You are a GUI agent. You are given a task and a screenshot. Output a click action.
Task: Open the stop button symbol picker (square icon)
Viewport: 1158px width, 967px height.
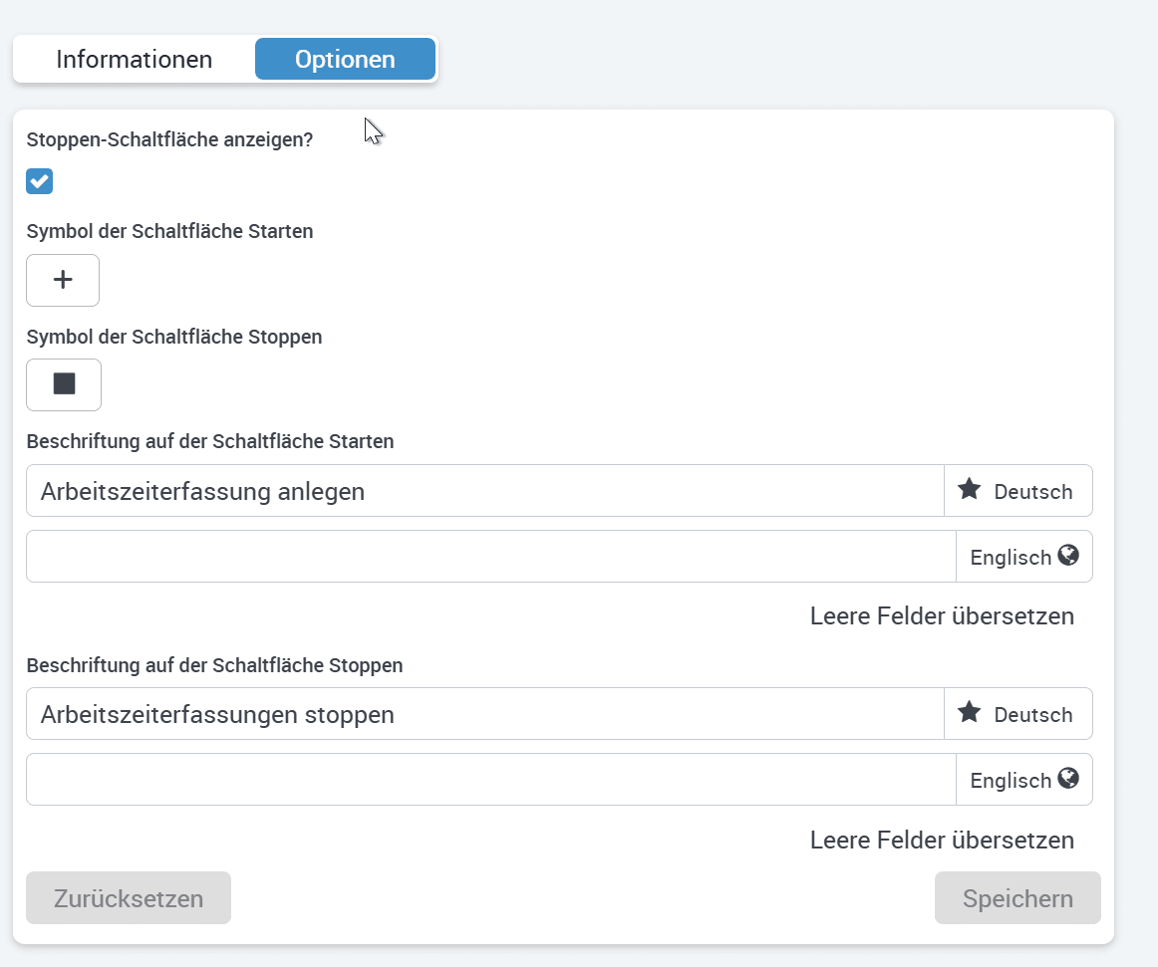click(64, 384)
